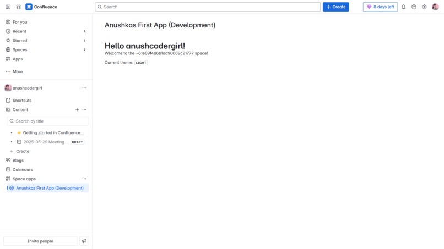
Task: Open the notifications bell
Action: (x=403, y=7)
